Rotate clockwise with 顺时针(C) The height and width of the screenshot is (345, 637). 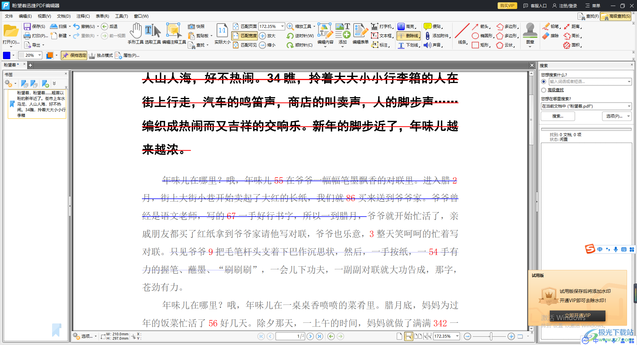(300, 45)
